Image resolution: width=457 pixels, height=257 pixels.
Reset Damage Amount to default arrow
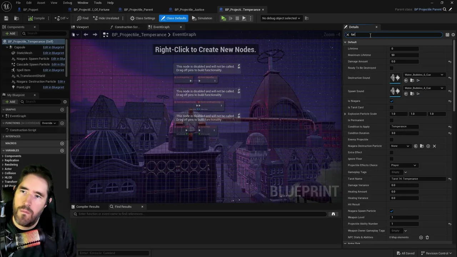tap(450, 62)
